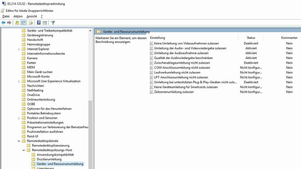301x169 pixels.
Task: Collapse the Remotedesktopsitzungs-Host node
Action: (x=24, y=150)
